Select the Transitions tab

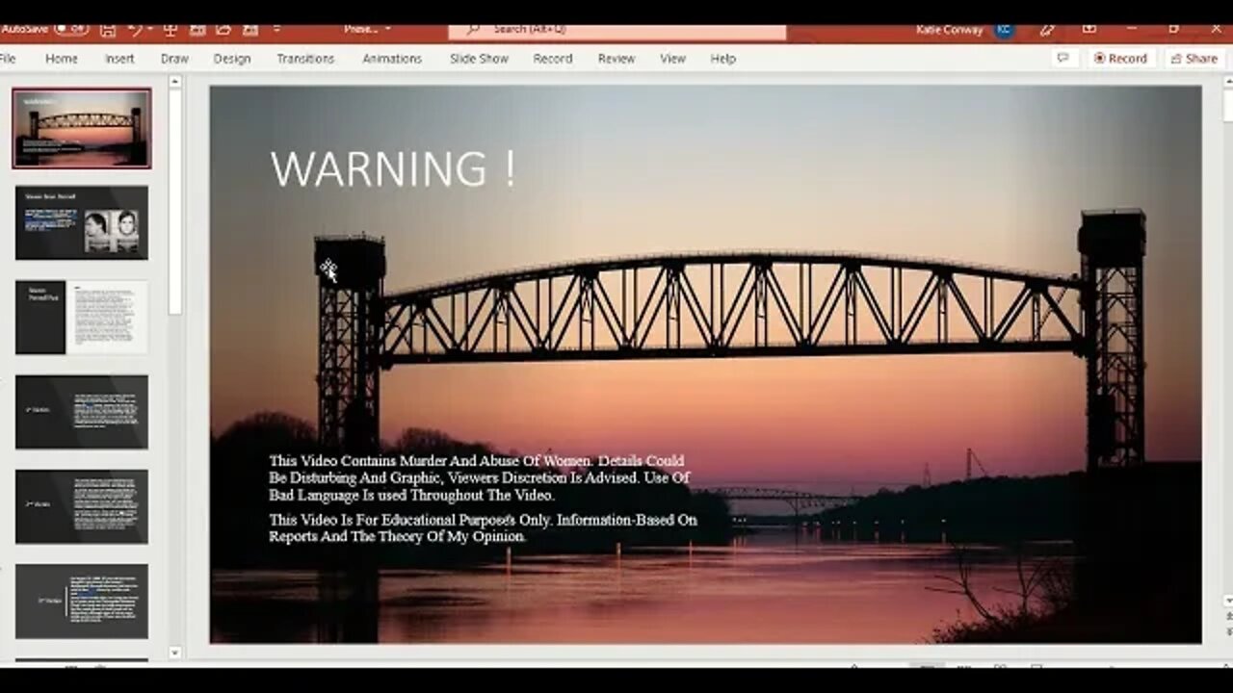point(305,59)
